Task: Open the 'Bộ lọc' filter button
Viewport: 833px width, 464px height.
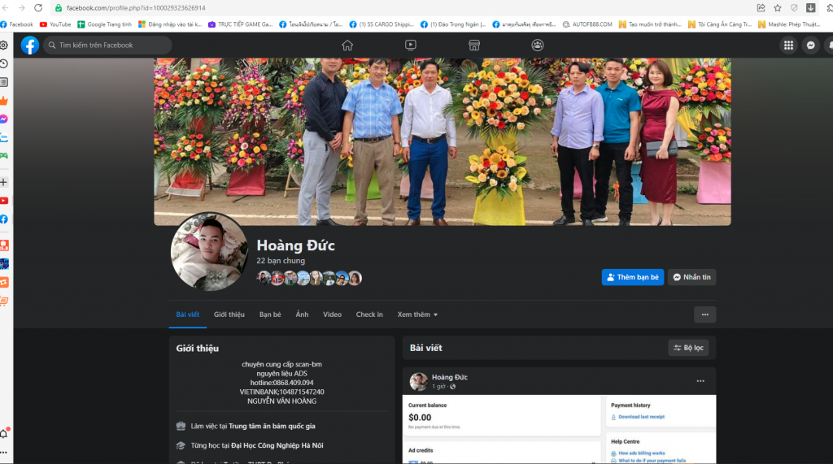Action: coord(688,348)
